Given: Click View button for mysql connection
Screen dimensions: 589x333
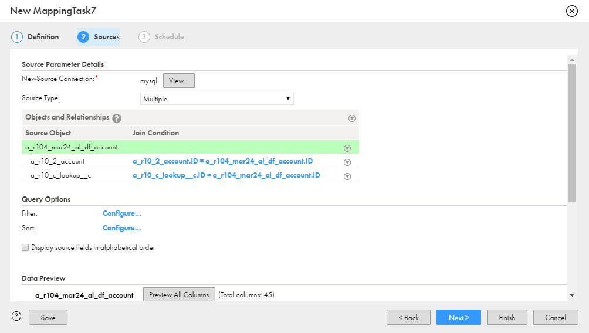Looking at the screenshot, I should pyautogui.click(x=178, y=81).
